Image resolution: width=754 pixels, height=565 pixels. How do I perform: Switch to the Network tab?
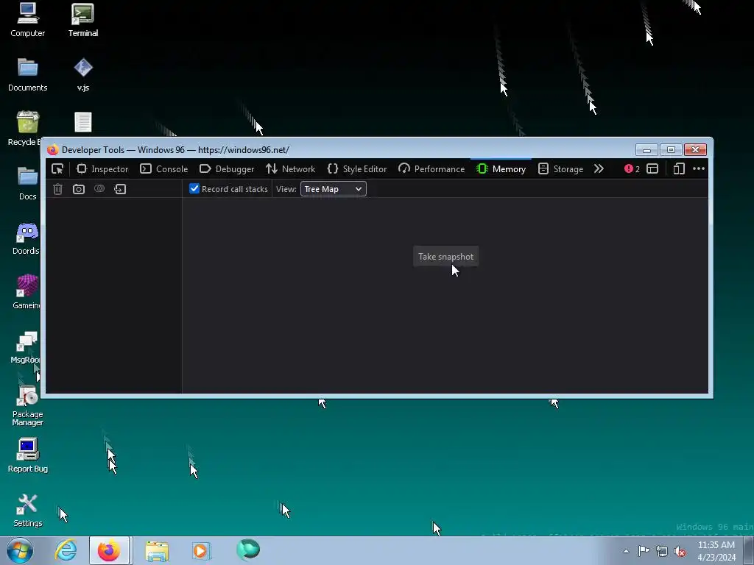click(290, 169)
